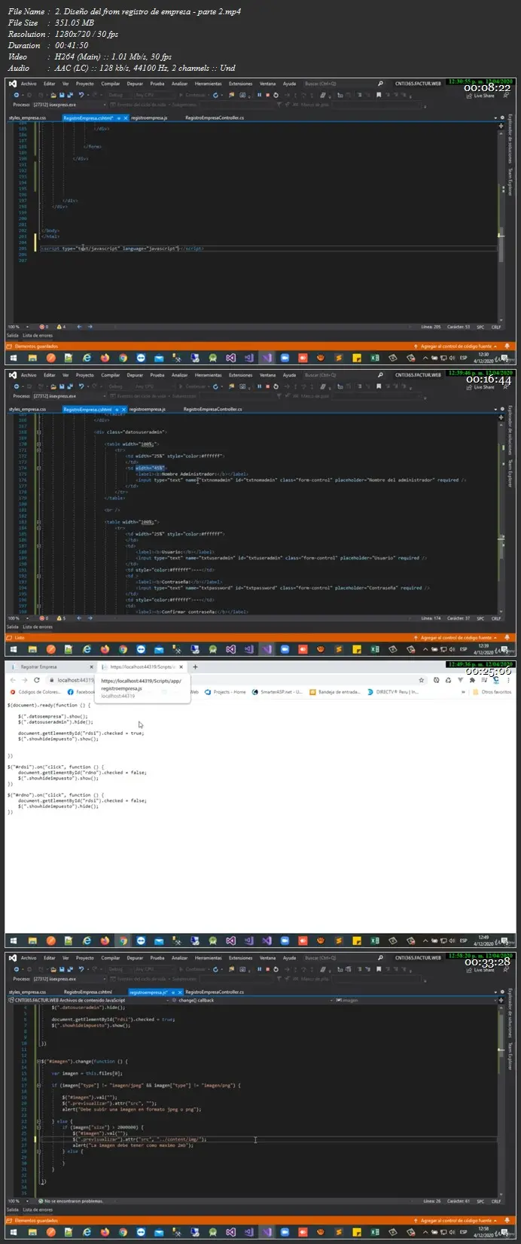Open Lista de errores tab in 00:16:44 frame
The width and height of the screenshot is (521, 1244).
point(38,627)
